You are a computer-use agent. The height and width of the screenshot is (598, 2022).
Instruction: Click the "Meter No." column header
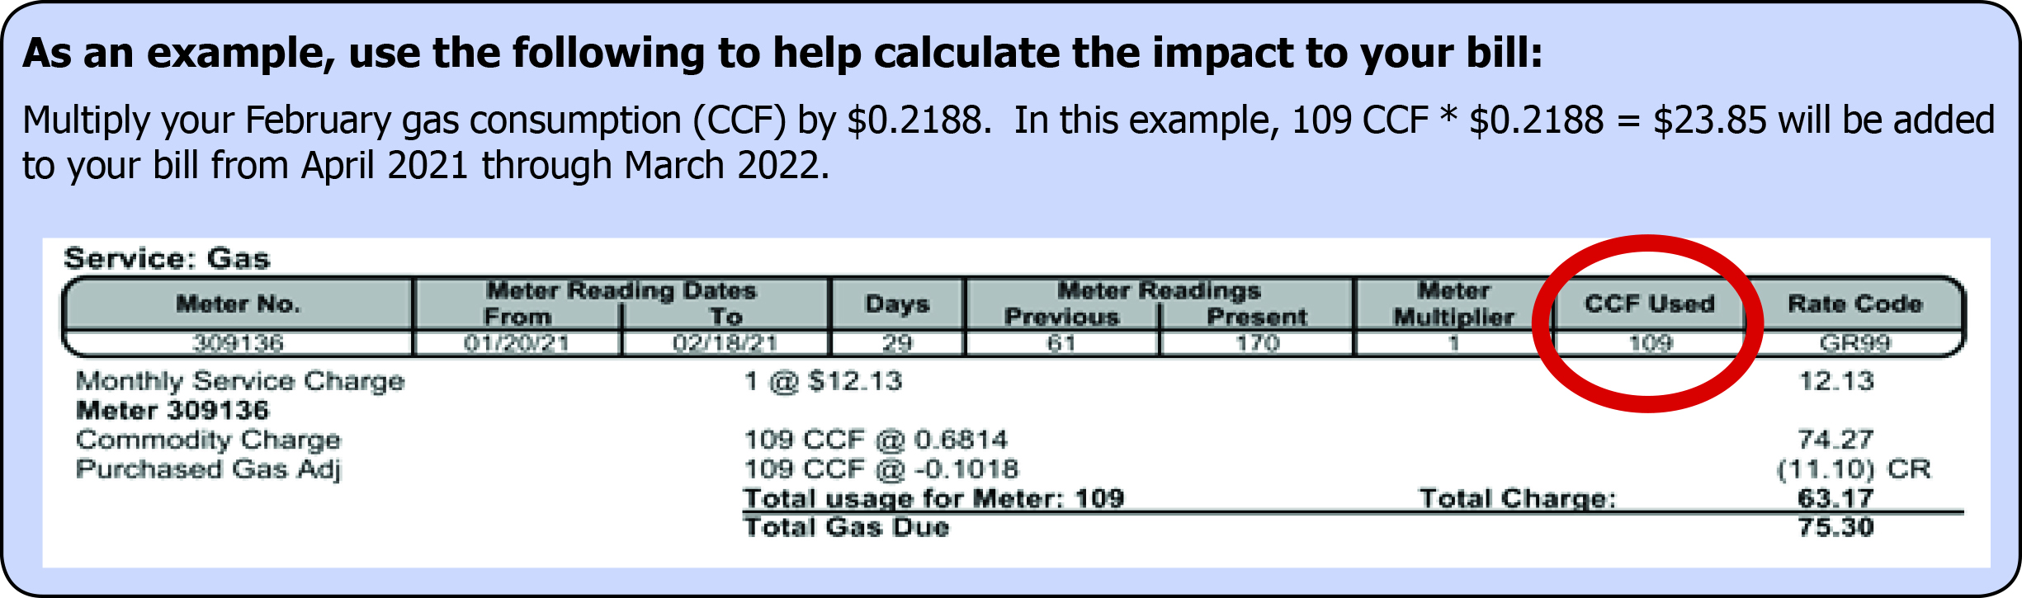click(238, 304)
